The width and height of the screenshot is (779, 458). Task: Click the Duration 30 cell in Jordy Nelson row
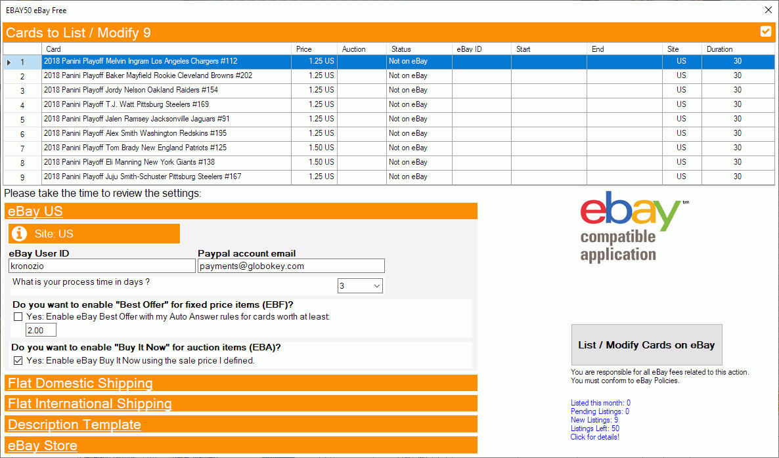coord(738,90)
